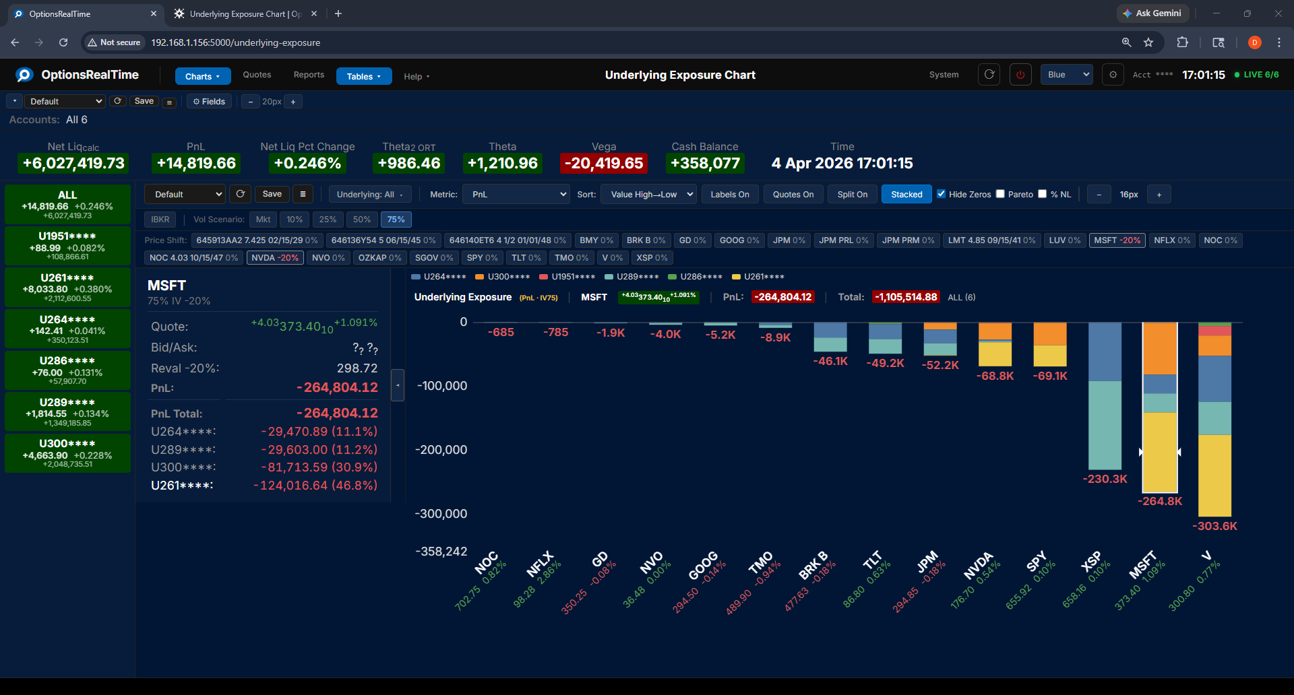Select the U261**** account card
The height and width of the screenshot is (695, 1294).
(67, 287)
